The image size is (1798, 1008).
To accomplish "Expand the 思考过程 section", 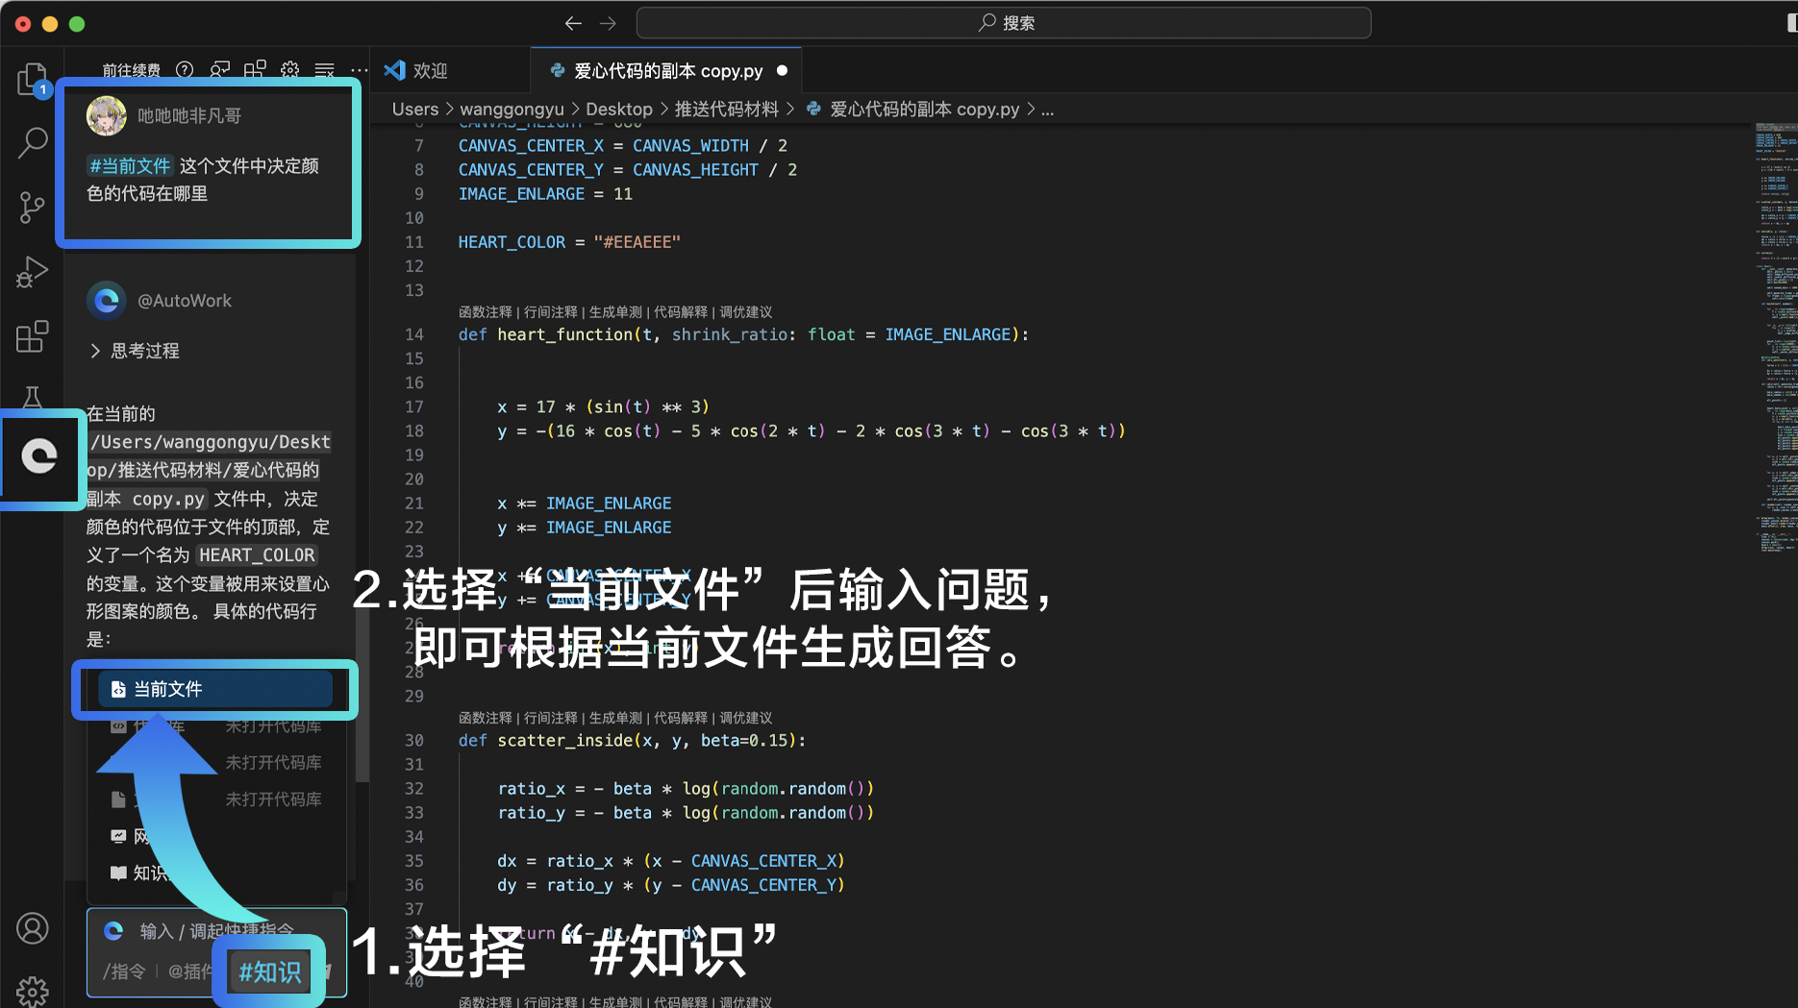I will pyautogui.click(x=135, y=351).
